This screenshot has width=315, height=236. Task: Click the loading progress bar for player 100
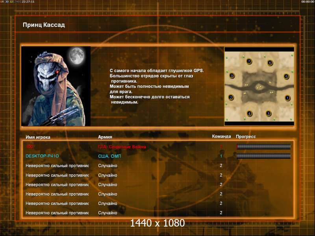263,147
